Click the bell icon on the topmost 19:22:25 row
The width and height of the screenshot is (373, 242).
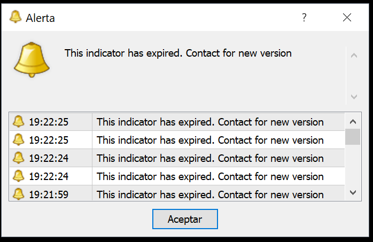point(19,122)
